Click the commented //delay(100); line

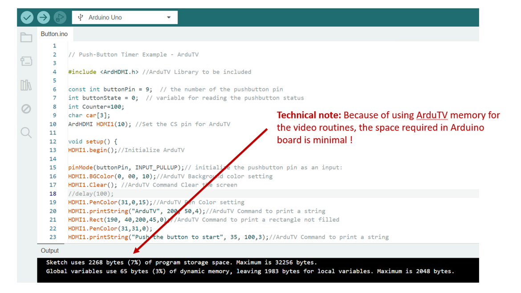pos(91,194)
